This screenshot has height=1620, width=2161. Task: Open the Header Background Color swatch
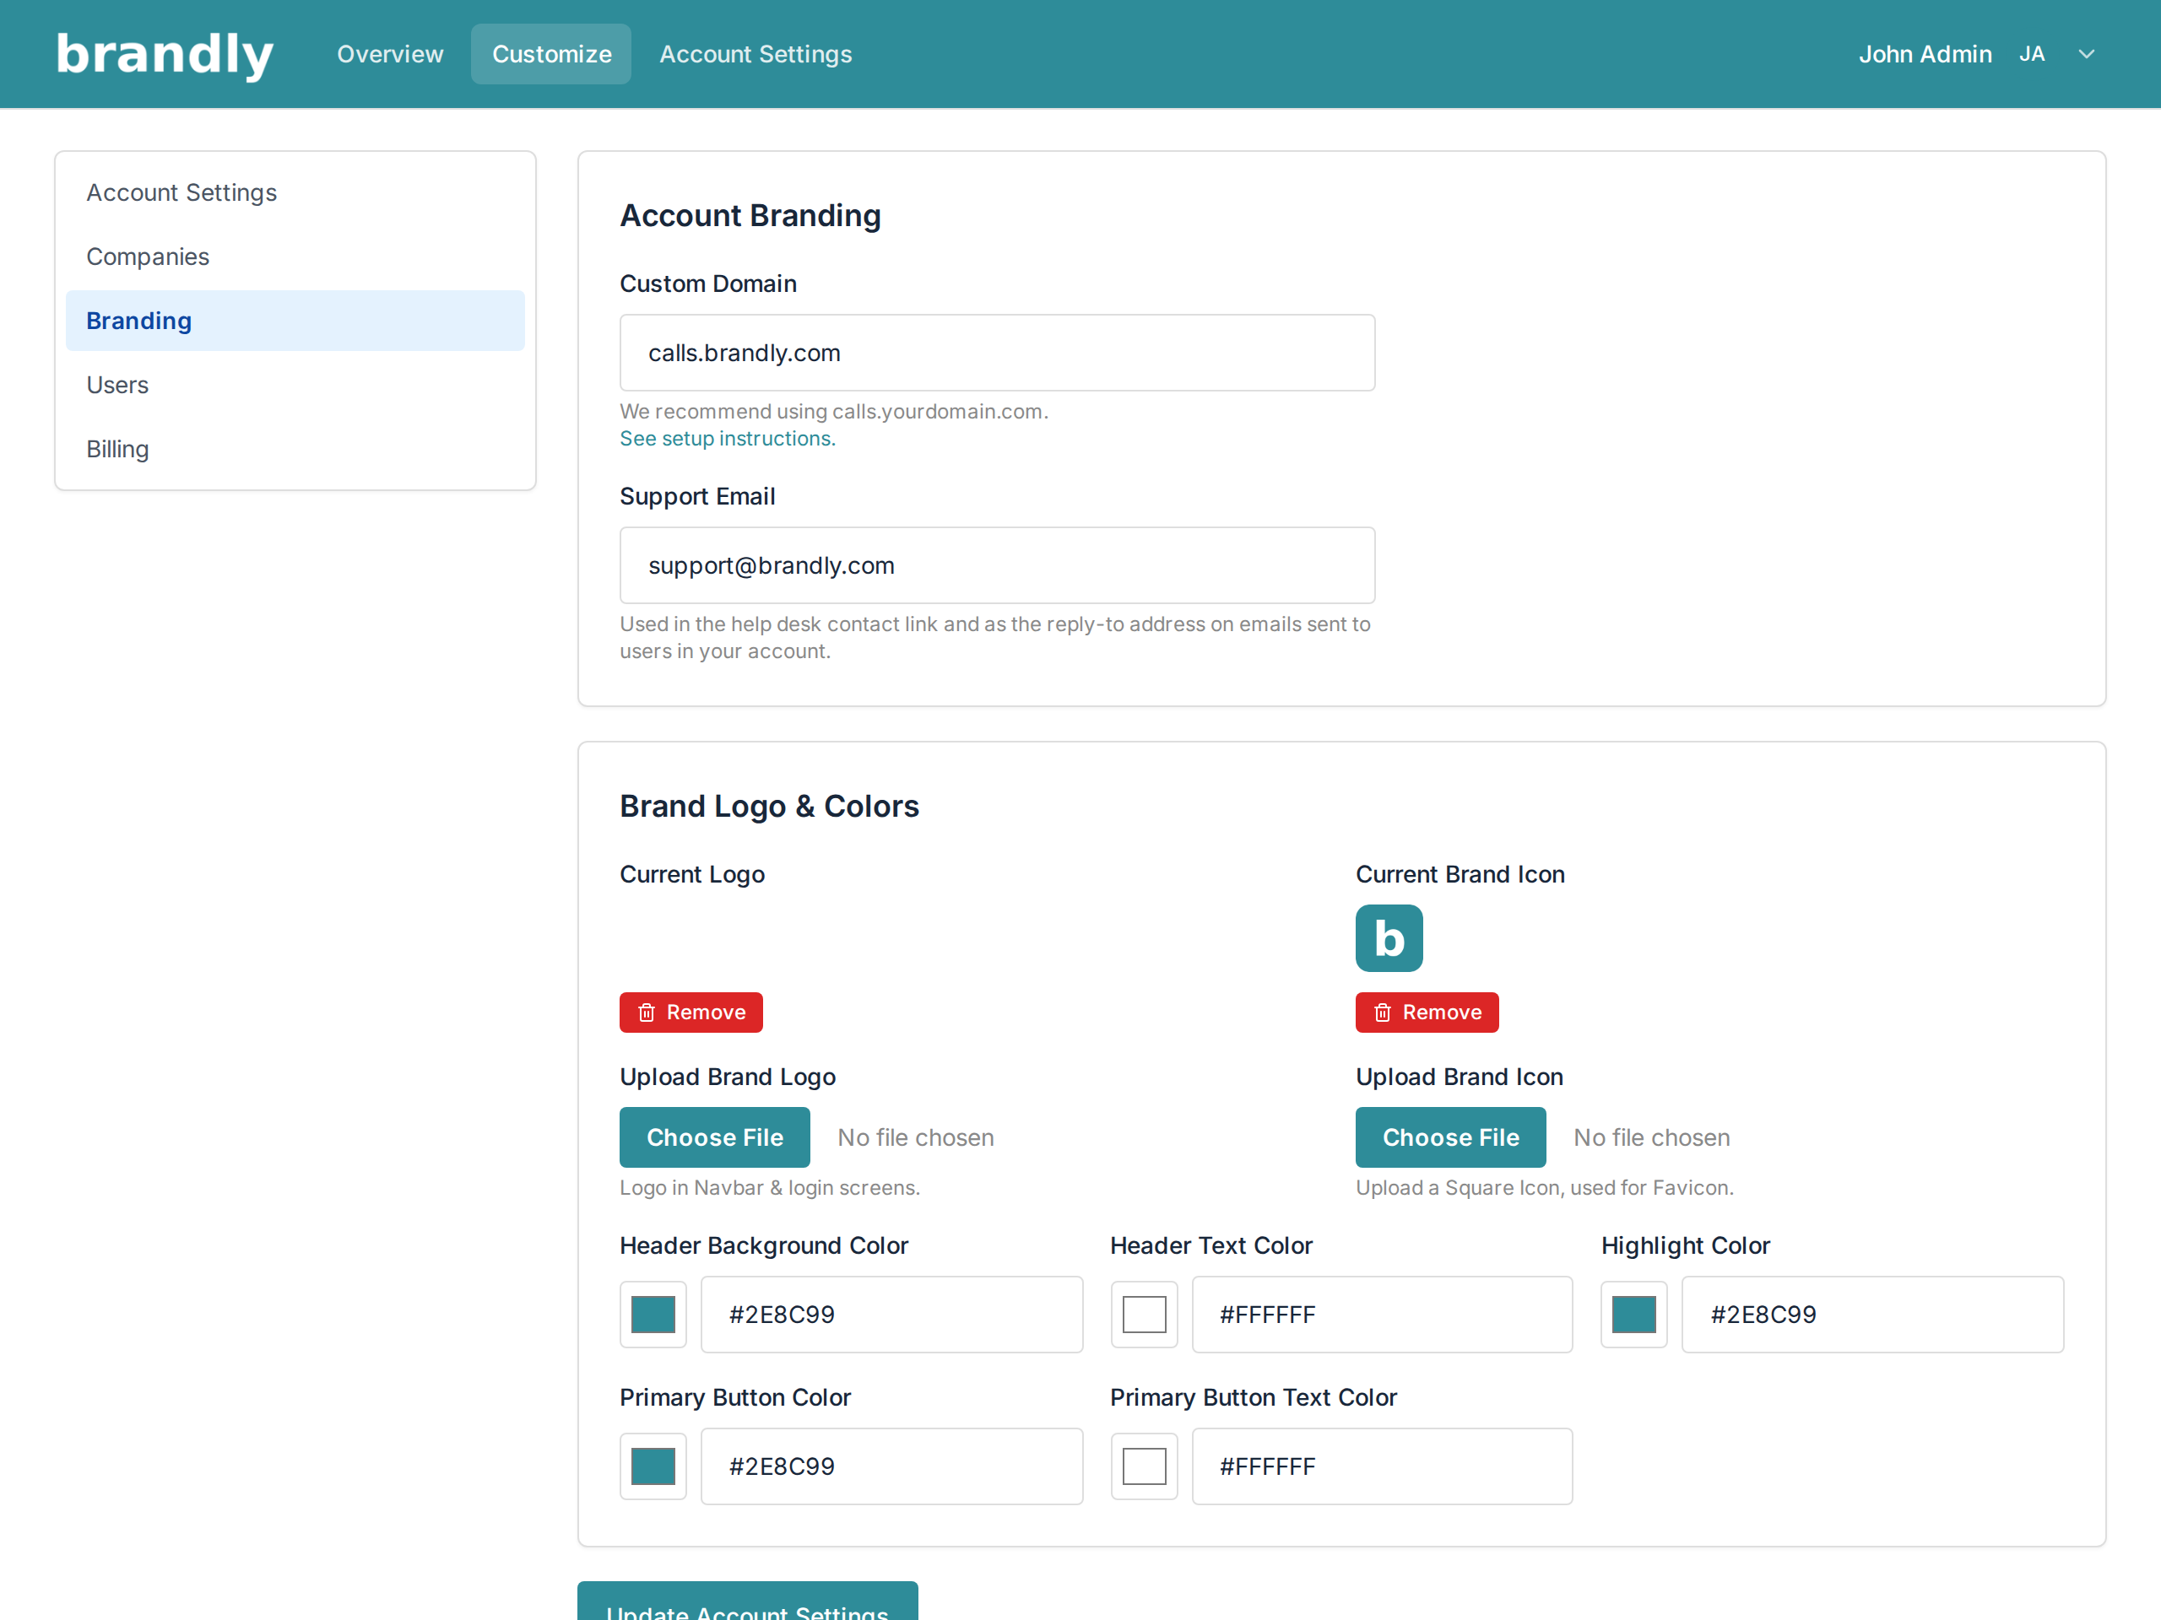653,1315
